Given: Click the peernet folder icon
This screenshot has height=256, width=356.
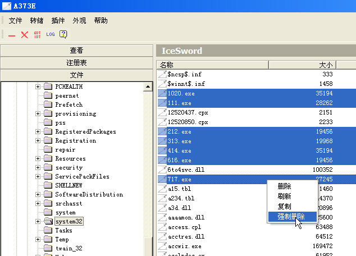Looking at the screenshot, I should tap(48, 95).
